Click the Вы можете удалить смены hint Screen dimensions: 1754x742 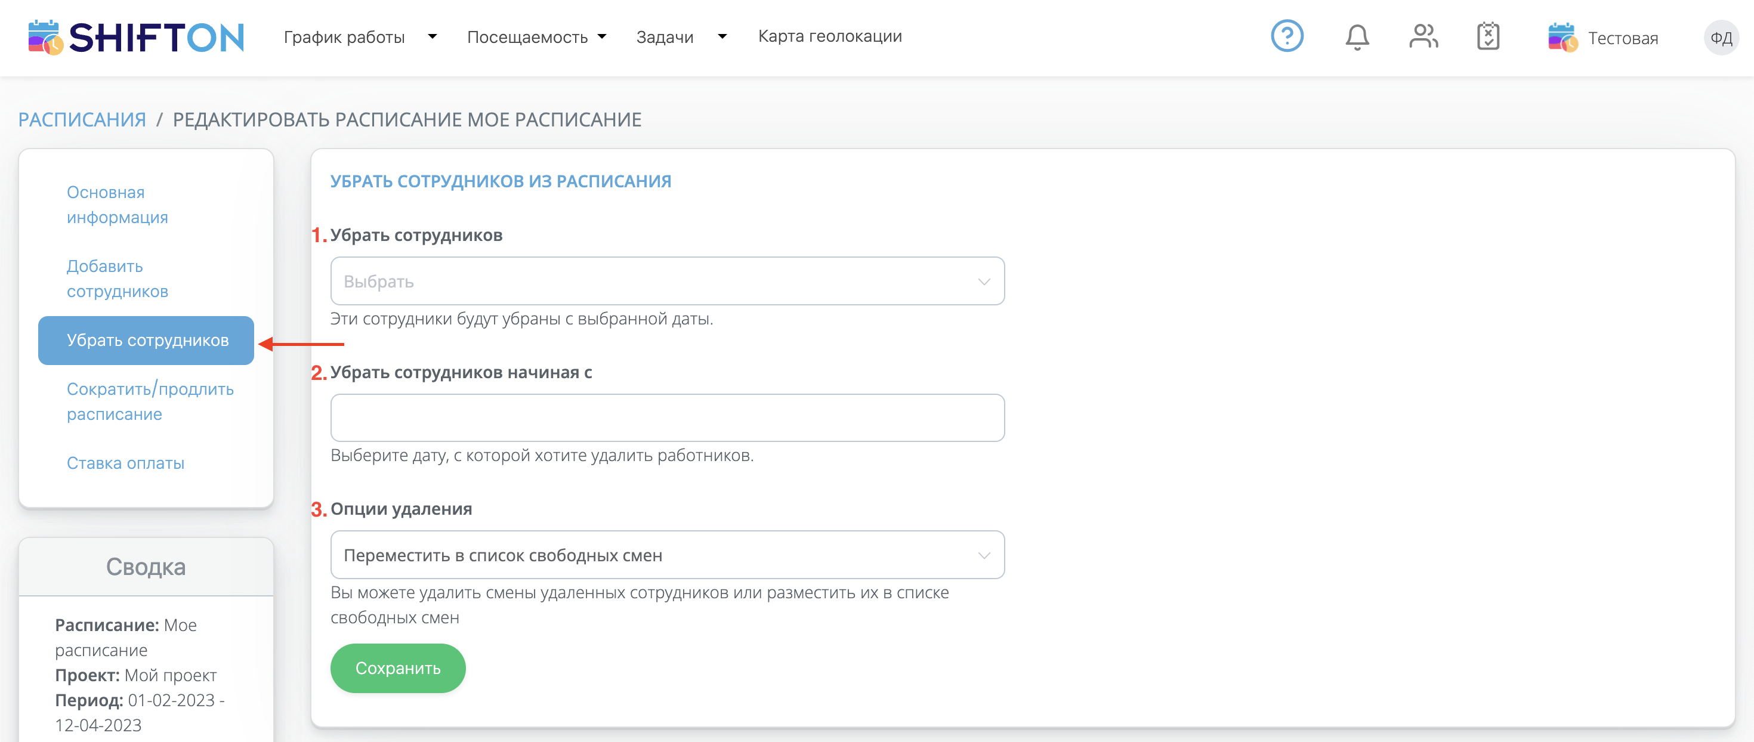point(640,605)
